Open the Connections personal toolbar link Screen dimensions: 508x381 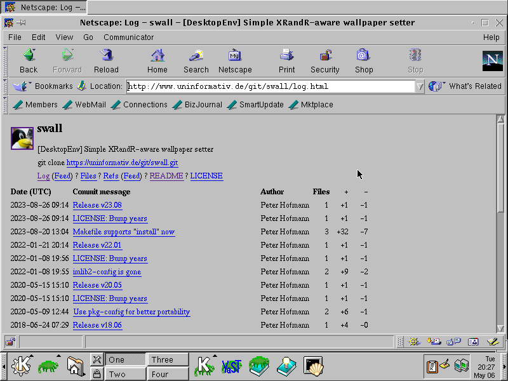[139, 105]
